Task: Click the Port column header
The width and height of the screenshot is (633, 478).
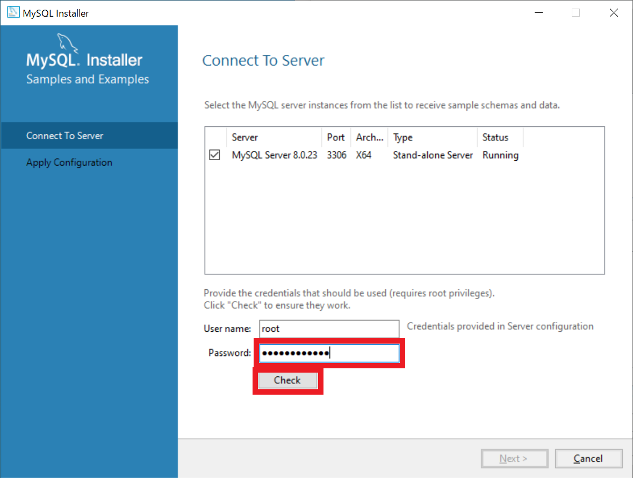Action: click(x=336, y=138)
